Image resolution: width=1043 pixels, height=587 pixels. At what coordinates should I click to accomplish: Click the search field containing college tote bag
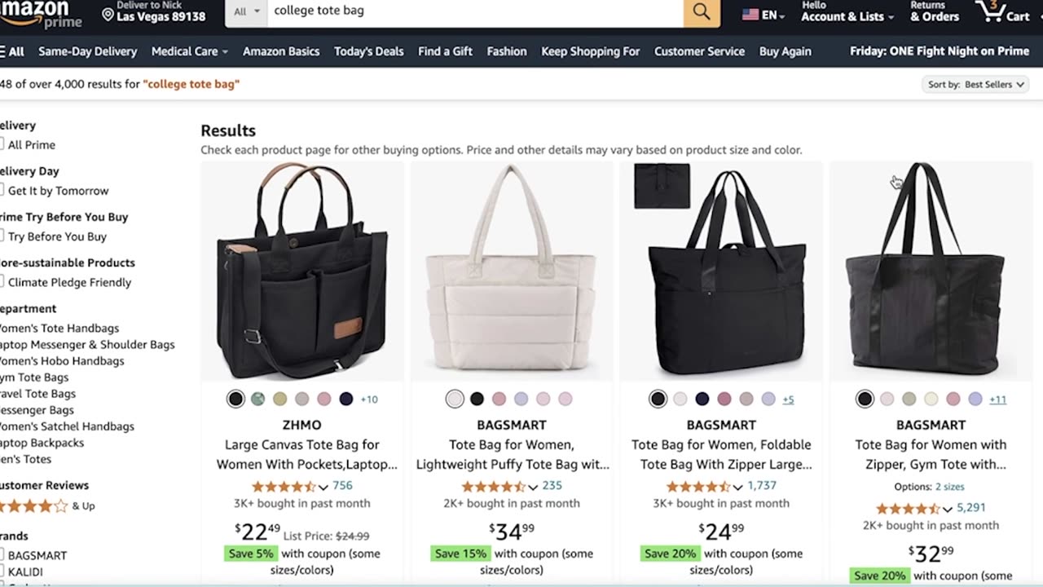473,11
